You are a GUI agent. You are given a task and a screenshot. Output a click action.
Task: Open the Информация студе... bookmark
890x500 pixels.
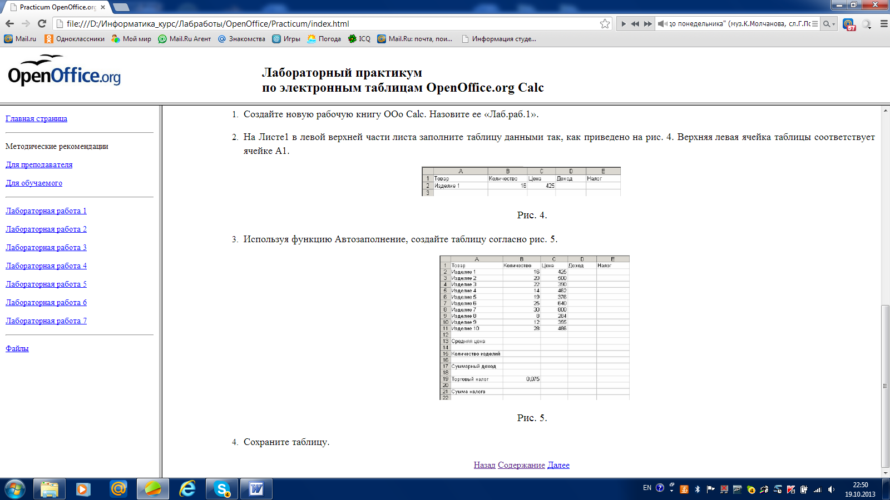click(499, 39)
